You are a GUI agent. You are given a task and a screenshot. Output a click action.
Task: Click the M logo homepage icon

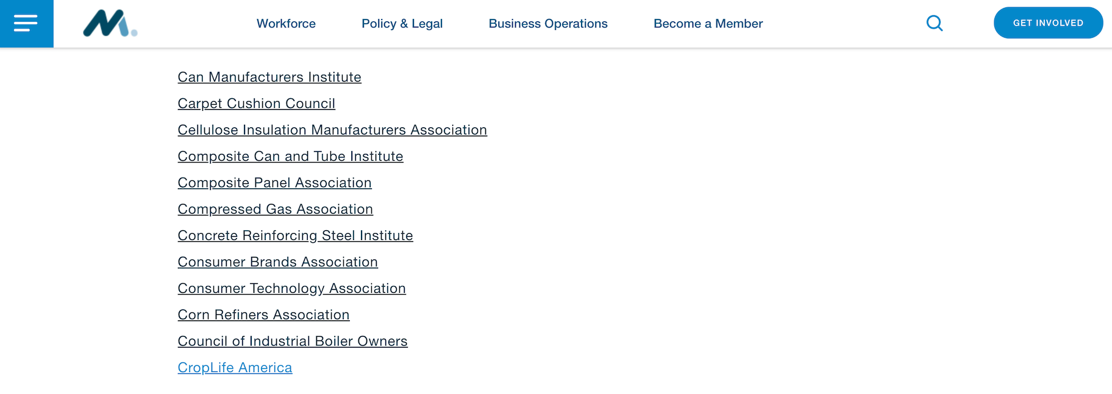point(110,24)
